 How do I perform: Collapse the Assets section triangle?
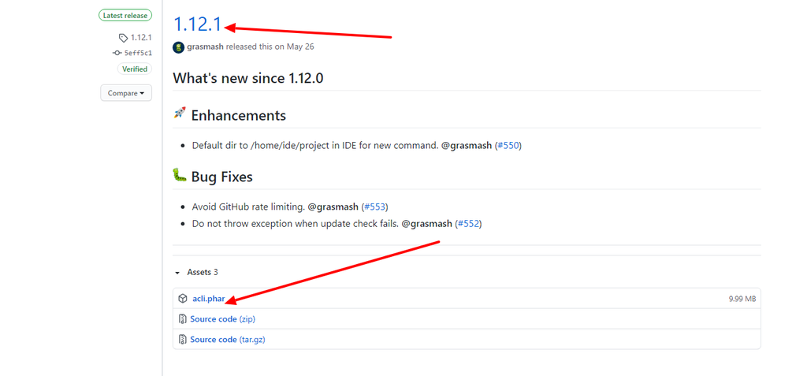click(x=177, y=273)
